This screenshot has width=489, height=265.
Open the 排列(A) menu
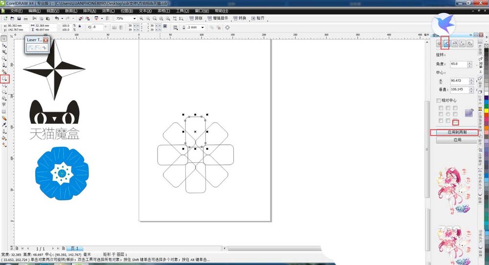89,10
